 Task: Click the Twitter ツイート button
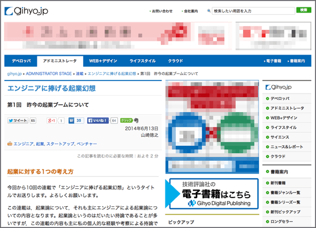coord(18,121)
